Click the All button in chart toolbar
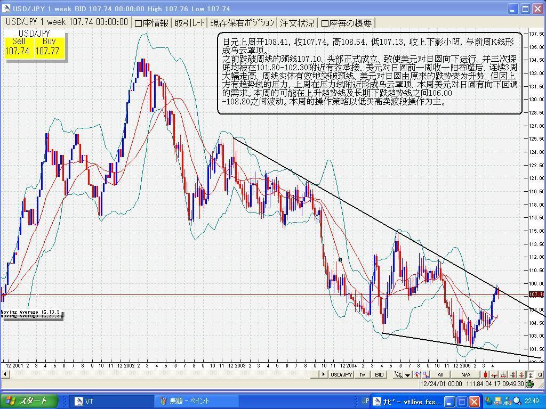The width and height of the screenshot is (546, 409). point(440,374)
